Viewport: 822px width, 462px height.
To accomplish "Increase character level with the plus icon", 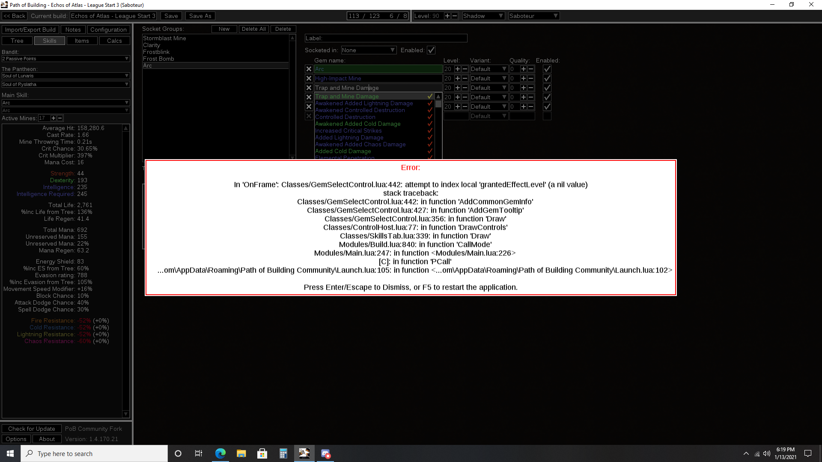I will coord(447,15).
